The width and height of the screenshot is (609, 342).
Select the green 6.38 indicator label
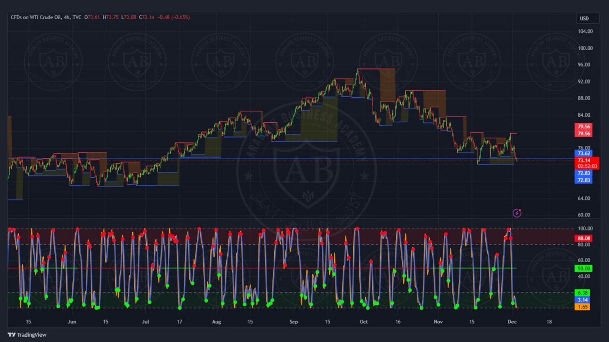coord(582,293)
